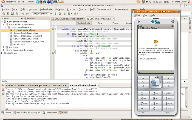Select the Tela view button
Viewport: 192px width, 120px height.
tap(100, 23)
